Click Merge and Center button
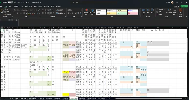The width and height of the screenshot is (189, 100). [60, 13]
